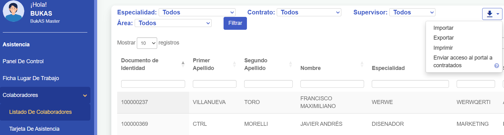This screenshot has width=504, height=135.
Task: Open the Supervisor filter dropdown
Action: 412,12
